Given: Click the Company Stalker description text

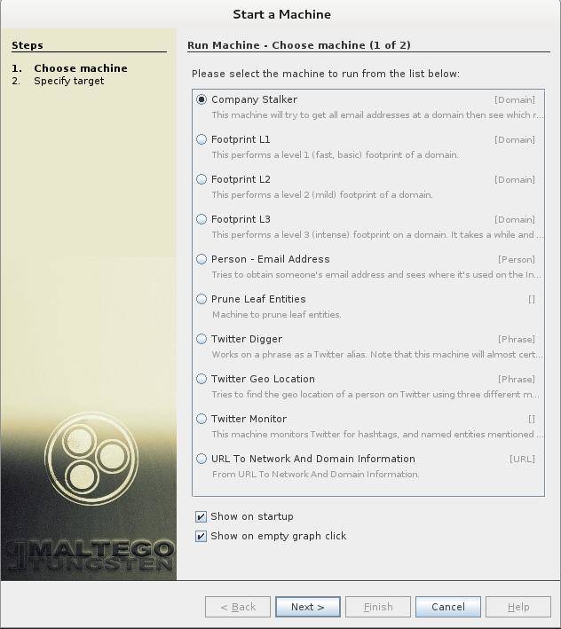Looking at the screenshot, I should (377, 114).
